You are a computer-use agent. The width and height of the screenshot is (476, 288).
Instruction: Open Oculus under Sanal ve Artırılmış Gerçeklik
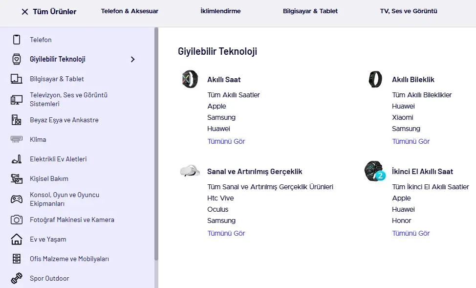217,209
